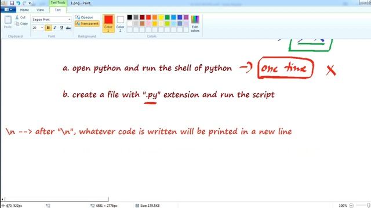Image resolution: width=371 pixels, height=208 pixels.
Task: Pick the bright red palette color
Action: pos(148,17)
